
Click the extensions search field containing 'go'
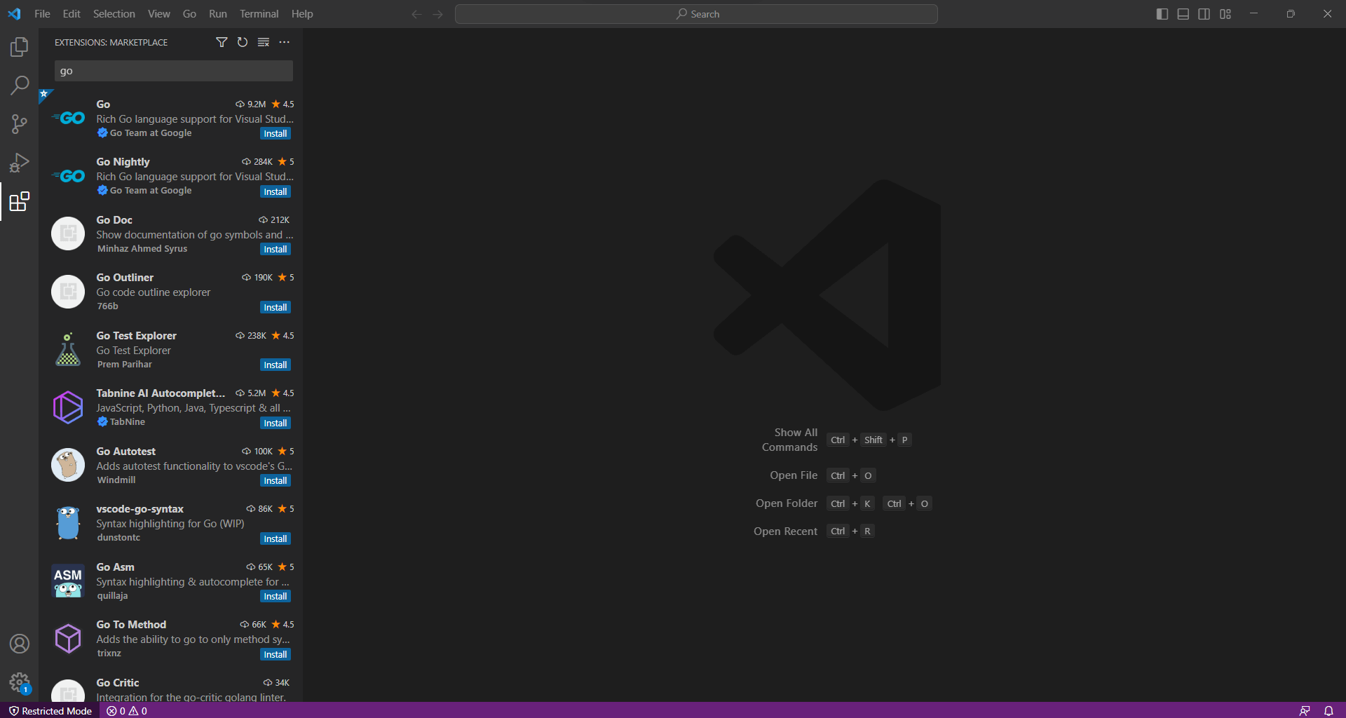(x=174, y=71)
